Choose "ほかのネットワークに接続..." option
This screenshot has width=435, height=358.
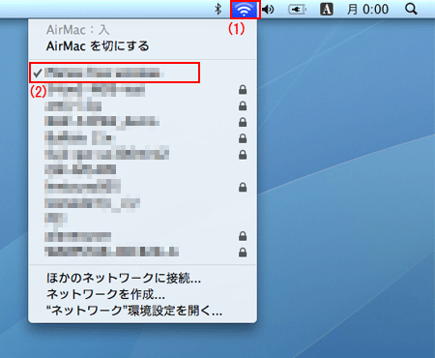[x=124, y=278]
